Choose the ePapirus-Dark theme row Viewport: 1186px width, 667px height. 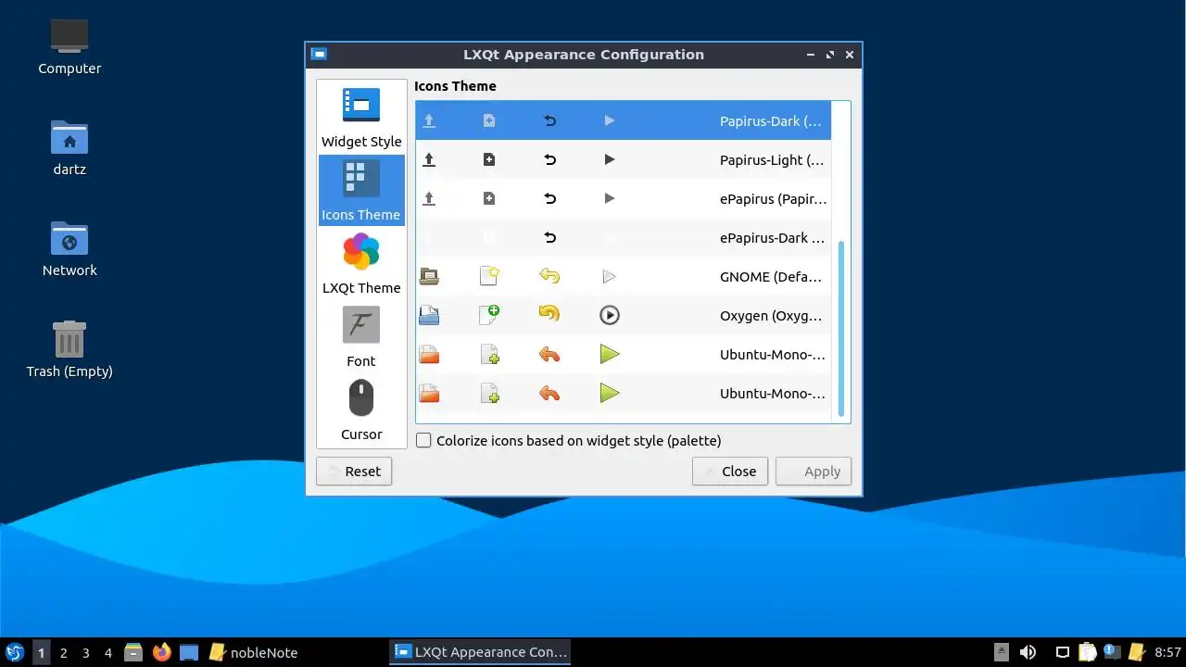623,237
